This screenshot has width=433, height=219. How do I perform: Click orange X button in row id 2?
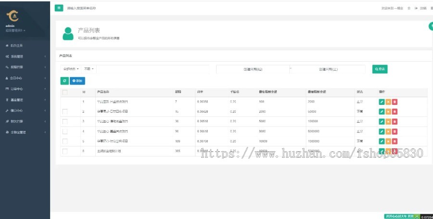tap(388, 112)
